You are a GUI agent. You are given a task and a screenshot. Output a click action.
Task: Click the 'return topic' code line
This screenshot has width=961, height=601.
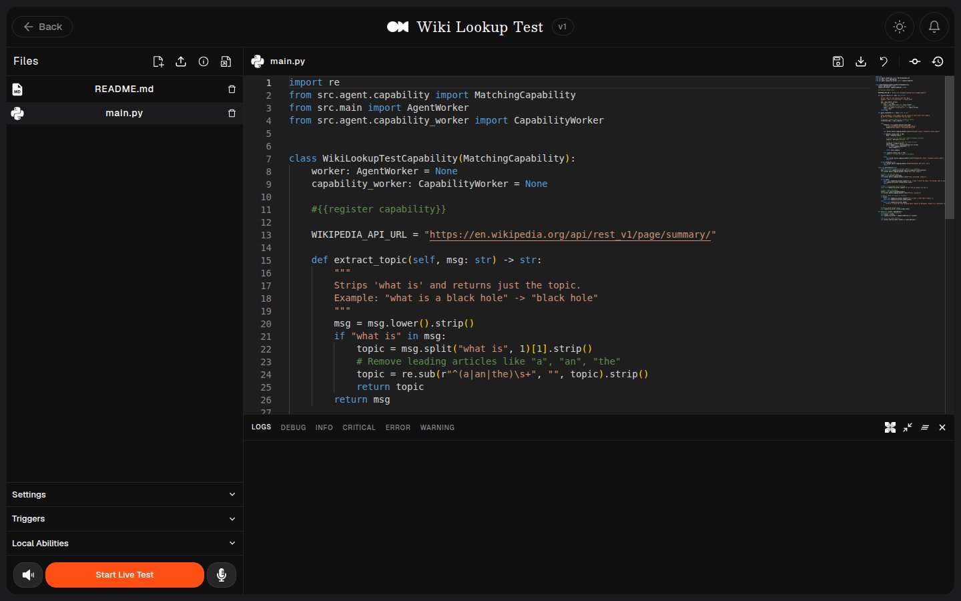[390, 387]
